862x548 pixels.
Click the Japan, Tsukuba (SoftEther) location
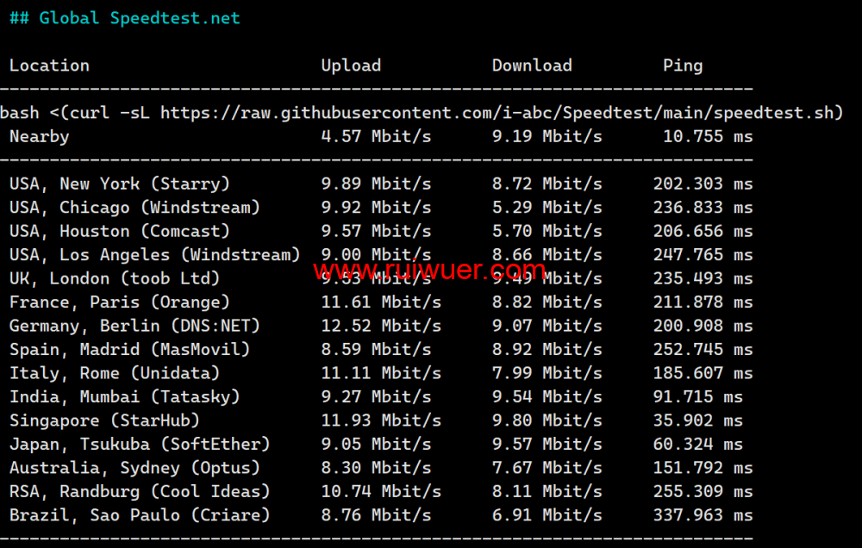[x=140, y=444]
